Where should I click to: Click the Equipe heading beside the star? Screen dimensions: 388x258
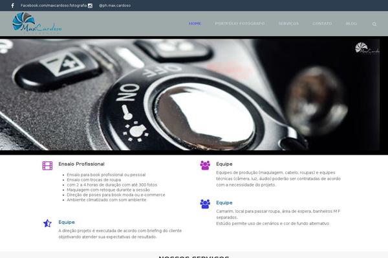coord(67,222)
